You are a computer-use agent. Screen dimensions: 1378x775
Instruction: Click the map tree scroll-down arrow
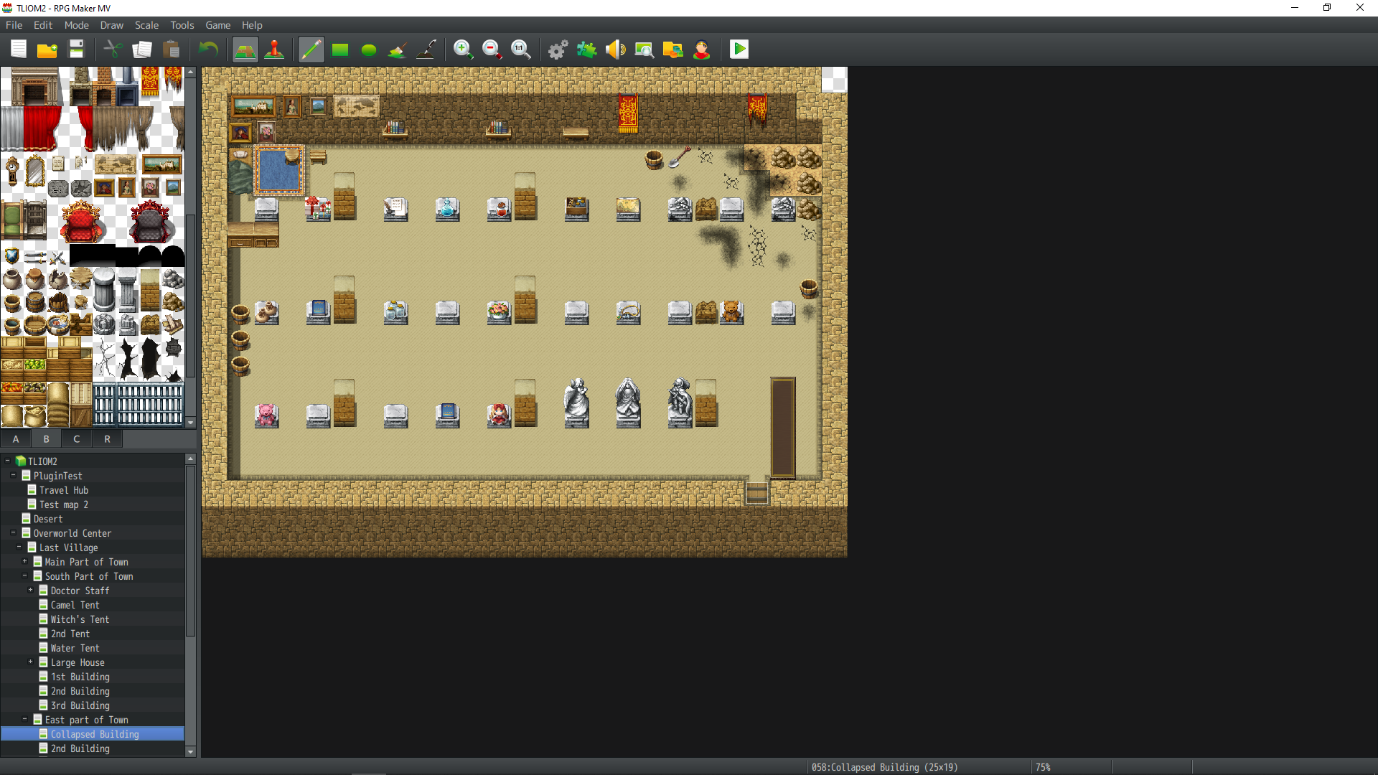[190, 751]
